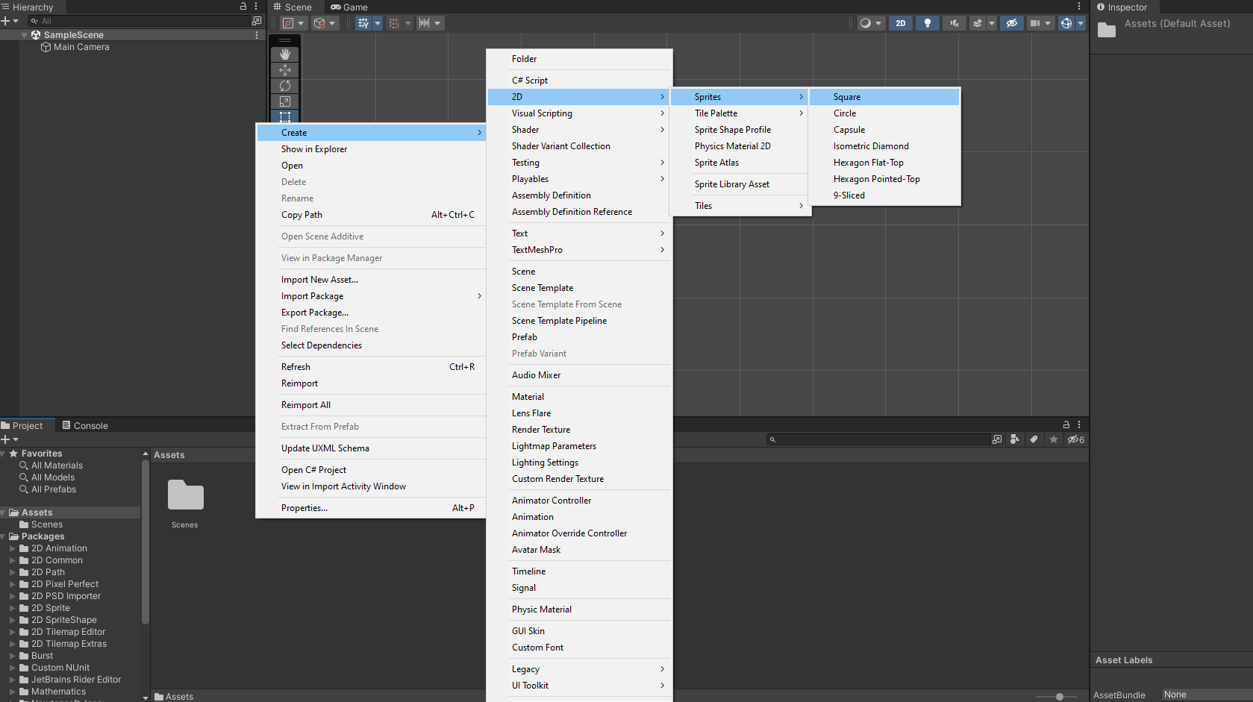Expand the 2D Animation package folder
1253x702 pixels.
[12, 548]
